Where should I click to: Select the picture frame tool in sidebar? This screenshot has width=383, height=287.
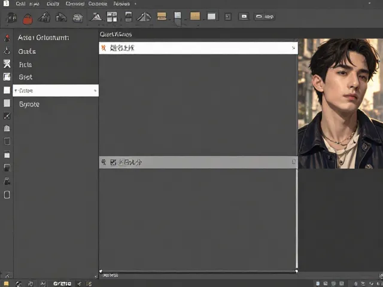(7, 77)
